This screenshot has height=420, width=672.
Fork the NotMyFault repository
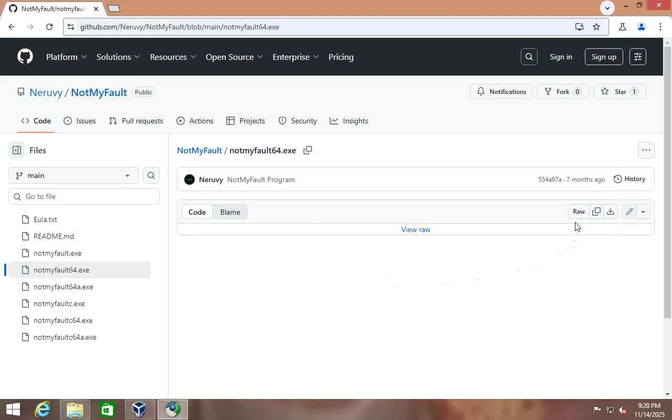(563, 91)
